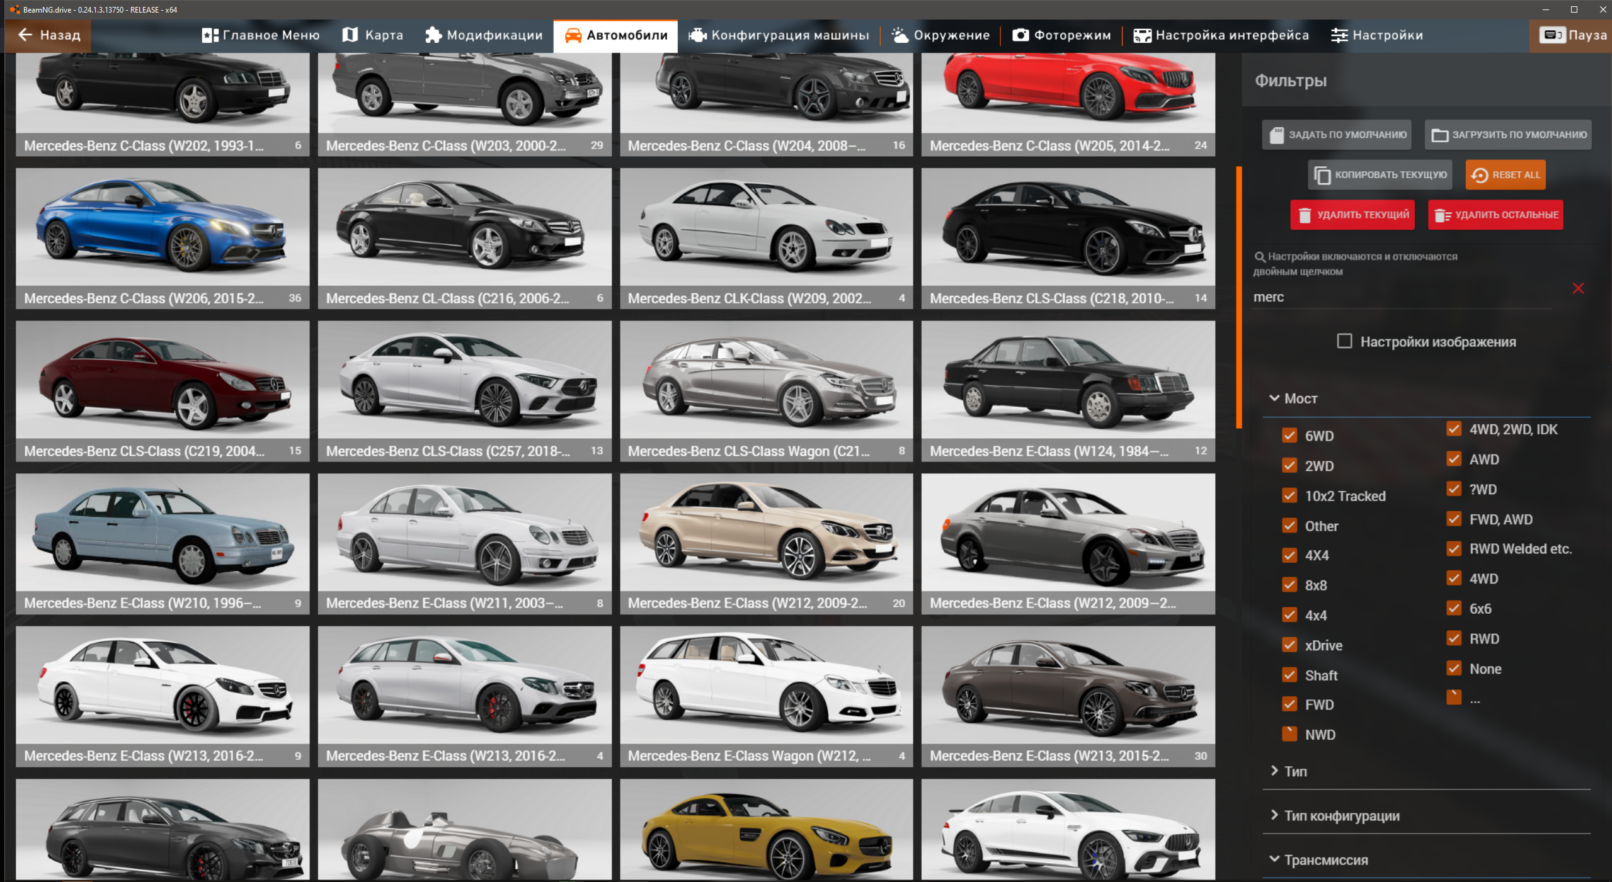Uncheck the 6WD filter
1612x882 pixels.
pyautogui.click(x=1289, y=436)
